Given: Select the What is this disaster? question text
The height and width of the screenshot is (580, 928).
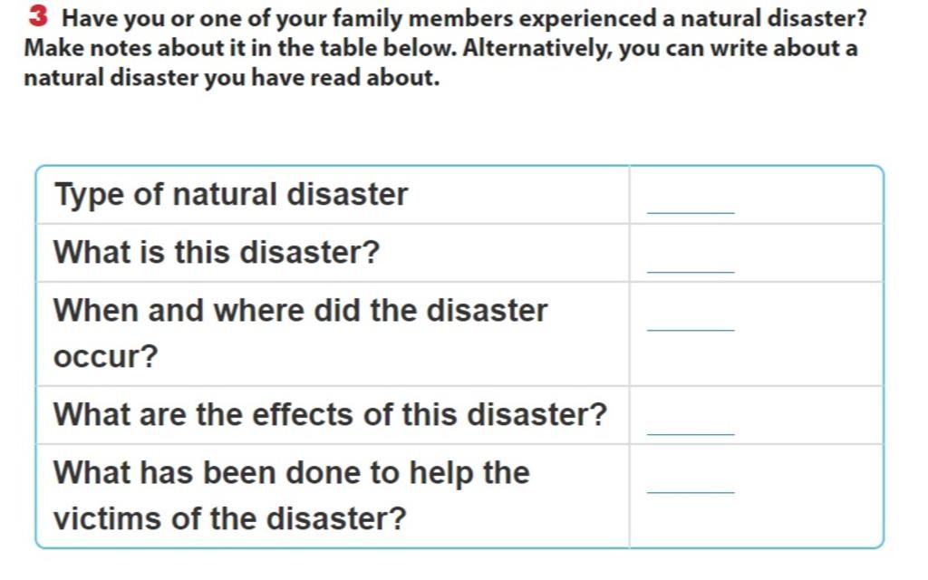Looking at the screenshot, I should click(x=217, y=252).
